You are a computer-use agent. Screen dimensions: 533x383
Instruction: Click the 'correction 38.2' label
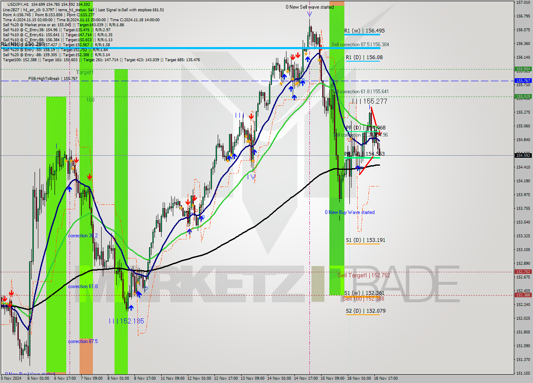(x=83, y=236)
